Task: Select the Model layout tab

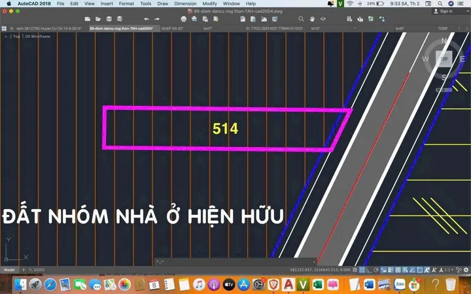Action: point(9,270)
